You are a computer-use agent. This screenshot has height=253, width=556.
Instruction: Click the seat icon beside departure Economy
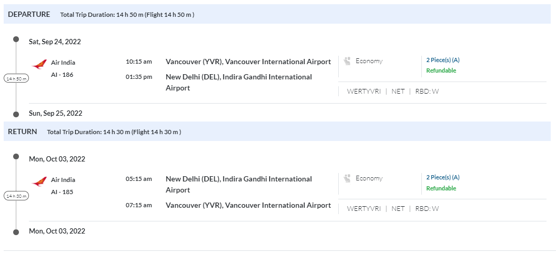pos(347,61)
